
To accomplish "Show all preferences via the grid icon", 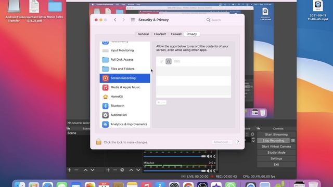I will [x=133, y=20].
